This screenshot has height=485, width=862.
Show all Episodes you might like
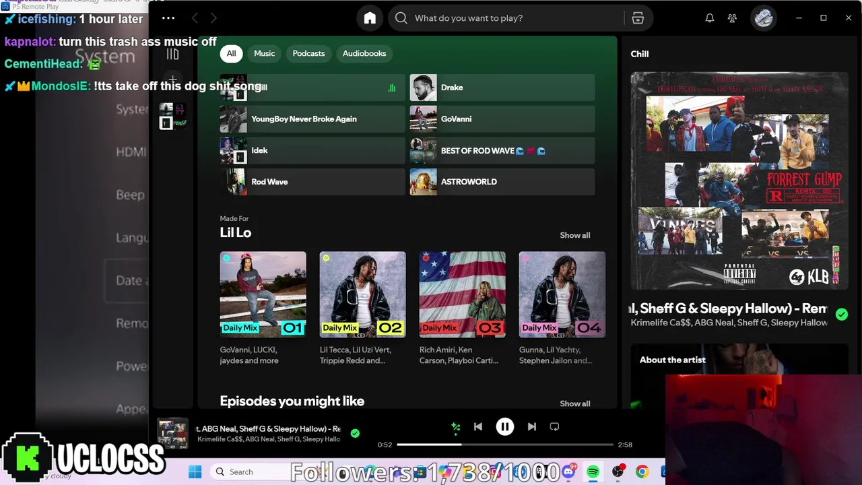574,403
